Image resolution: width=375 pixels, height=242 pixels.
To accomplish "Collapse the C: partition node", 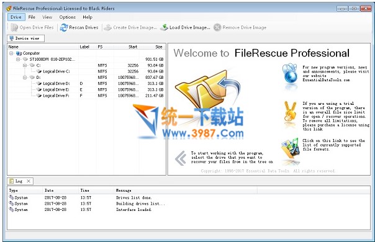I will click(x=25, y=65).
